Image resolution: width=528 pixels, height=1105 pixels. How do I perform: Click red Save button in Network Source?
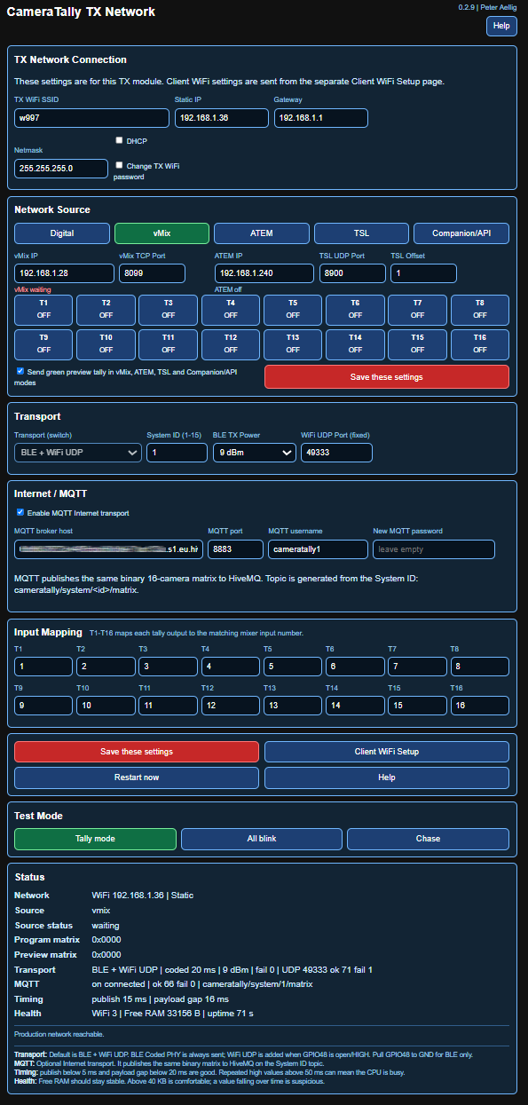pos(387,376)
